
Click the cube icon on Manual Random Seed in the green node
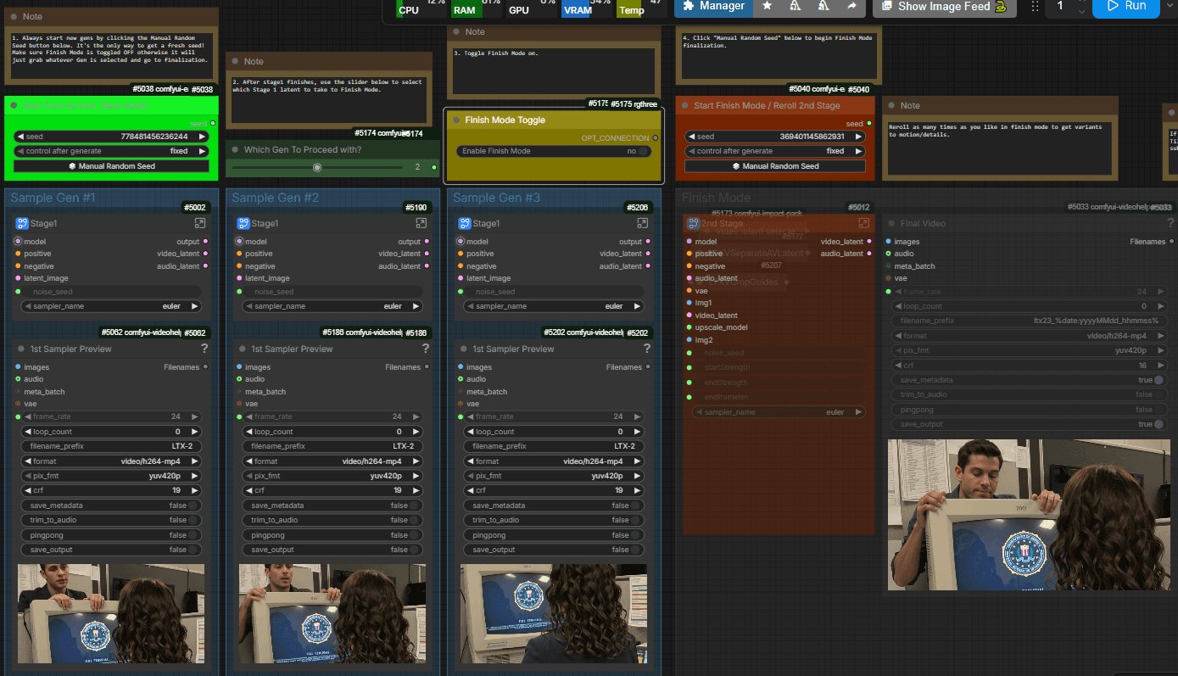73,166
